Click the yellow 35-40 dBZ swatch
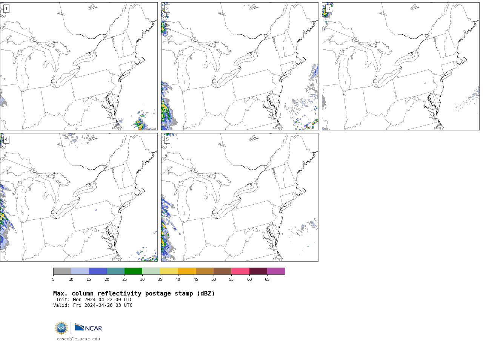Image resolution: width=483 pixels, height=343 pixels. (169, 271)
